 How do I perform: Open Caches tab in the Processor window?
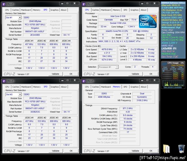tap(95, 10)
